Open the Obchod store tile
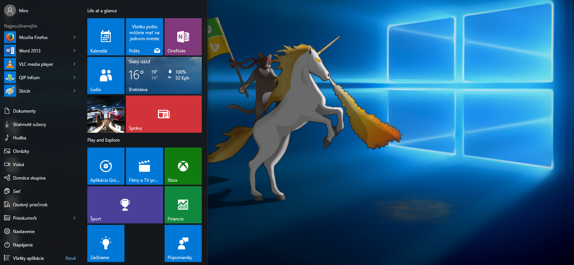 (106, 114)
